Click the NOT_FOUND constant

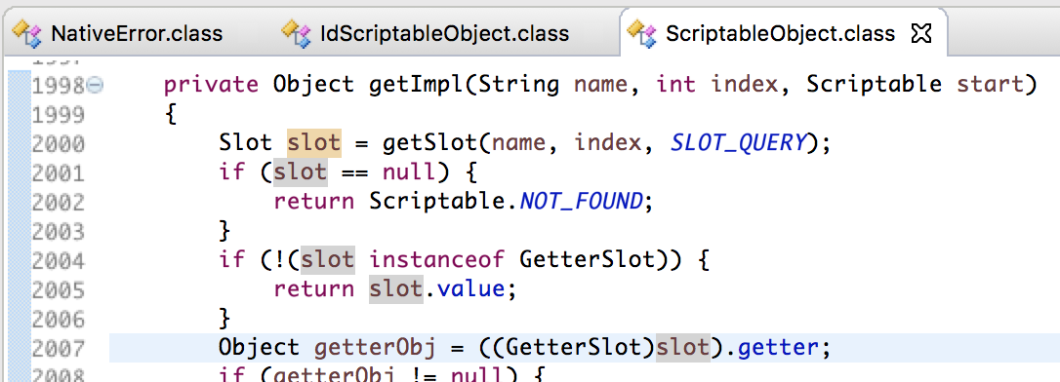581,201
